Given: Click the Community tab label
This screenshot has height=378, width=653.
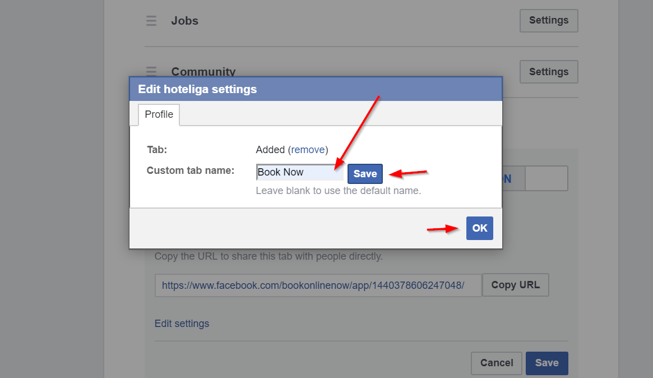Looking at the screenshot, I should [x=203, y=71].
